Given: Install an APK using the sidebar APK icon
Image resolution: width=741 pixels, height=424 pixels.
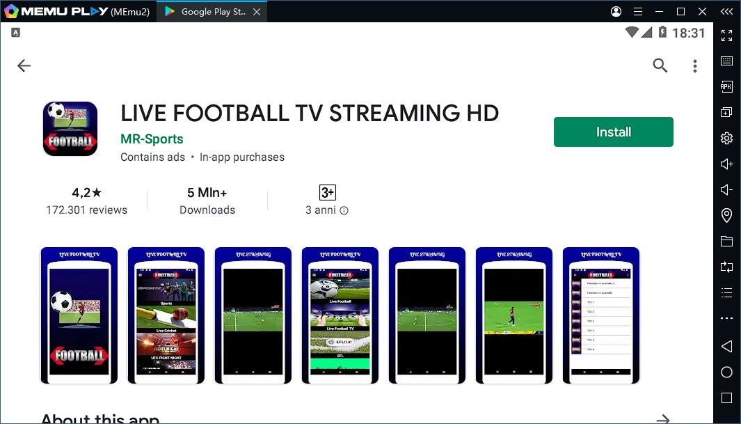Looking at the screenshot, I should pos(726,86).
